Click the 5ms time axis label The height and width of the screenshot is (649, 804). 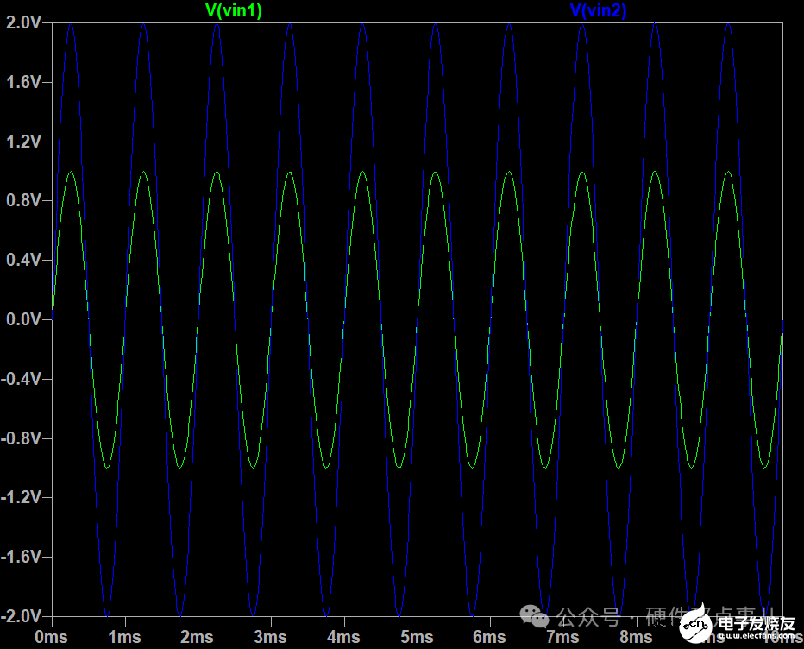417,637
